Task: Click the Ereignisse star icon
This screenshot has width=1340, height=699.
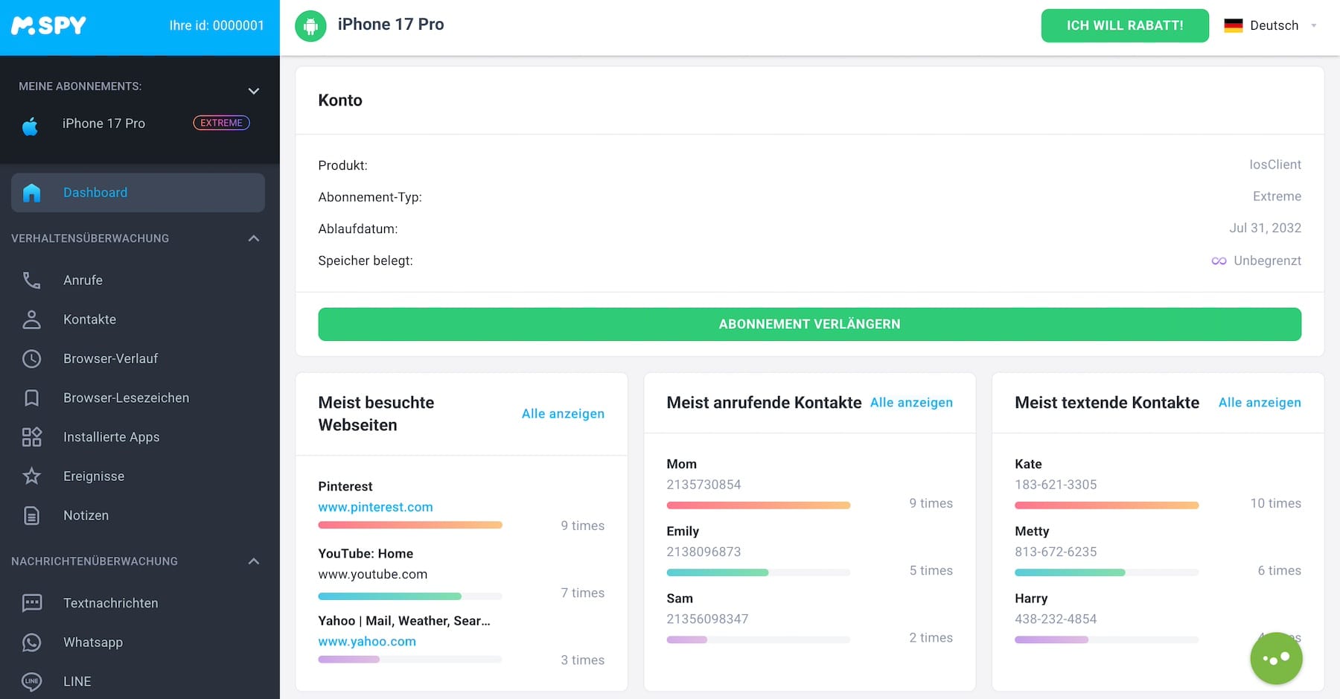Action: [x=31, y=476]
